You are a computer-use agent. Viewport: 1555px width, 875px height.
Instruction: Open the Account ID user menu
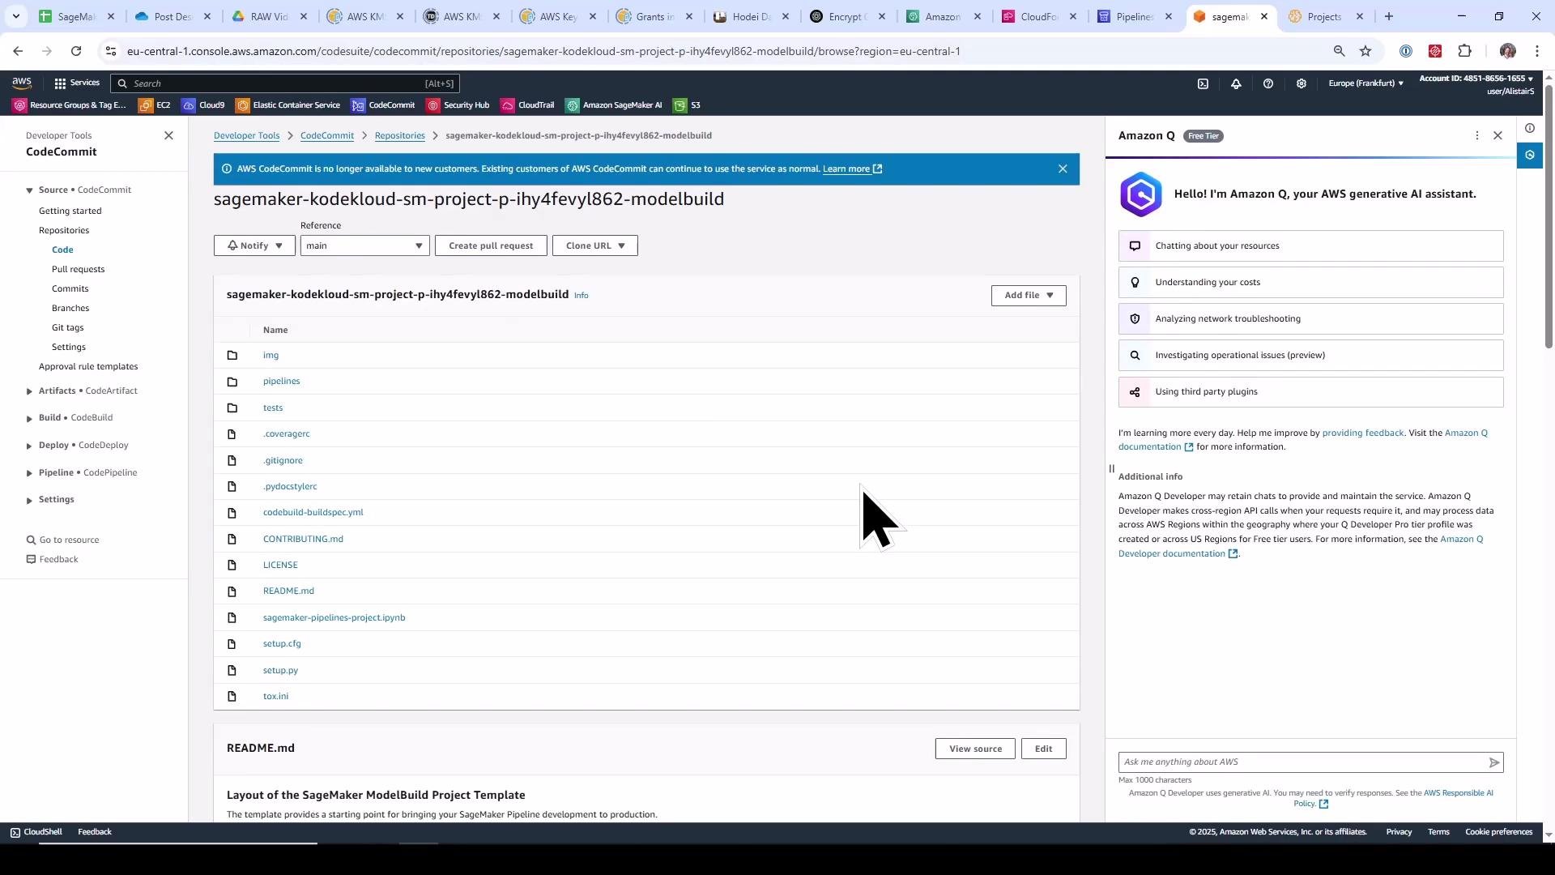pos(1476,84)
